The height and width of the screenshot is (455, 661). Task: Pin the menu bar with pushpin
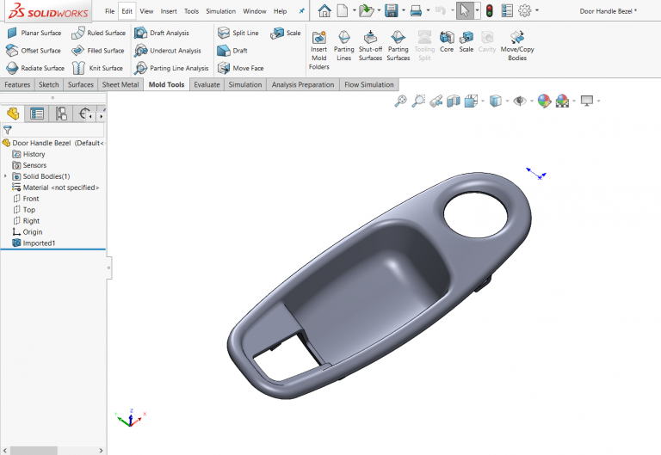pos(301,11)
